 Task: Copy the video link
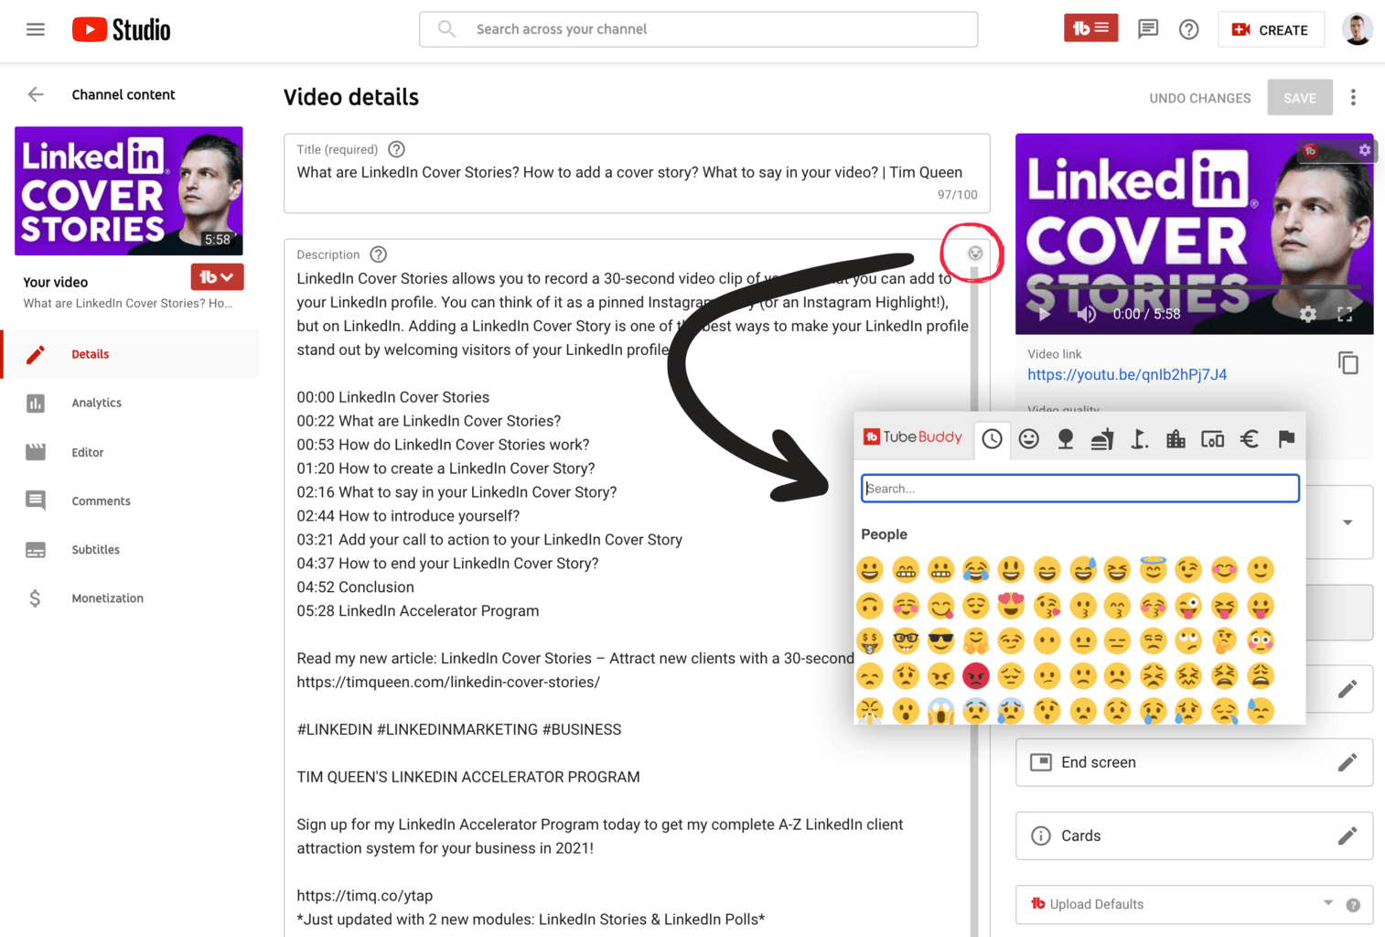[1347, 363]
